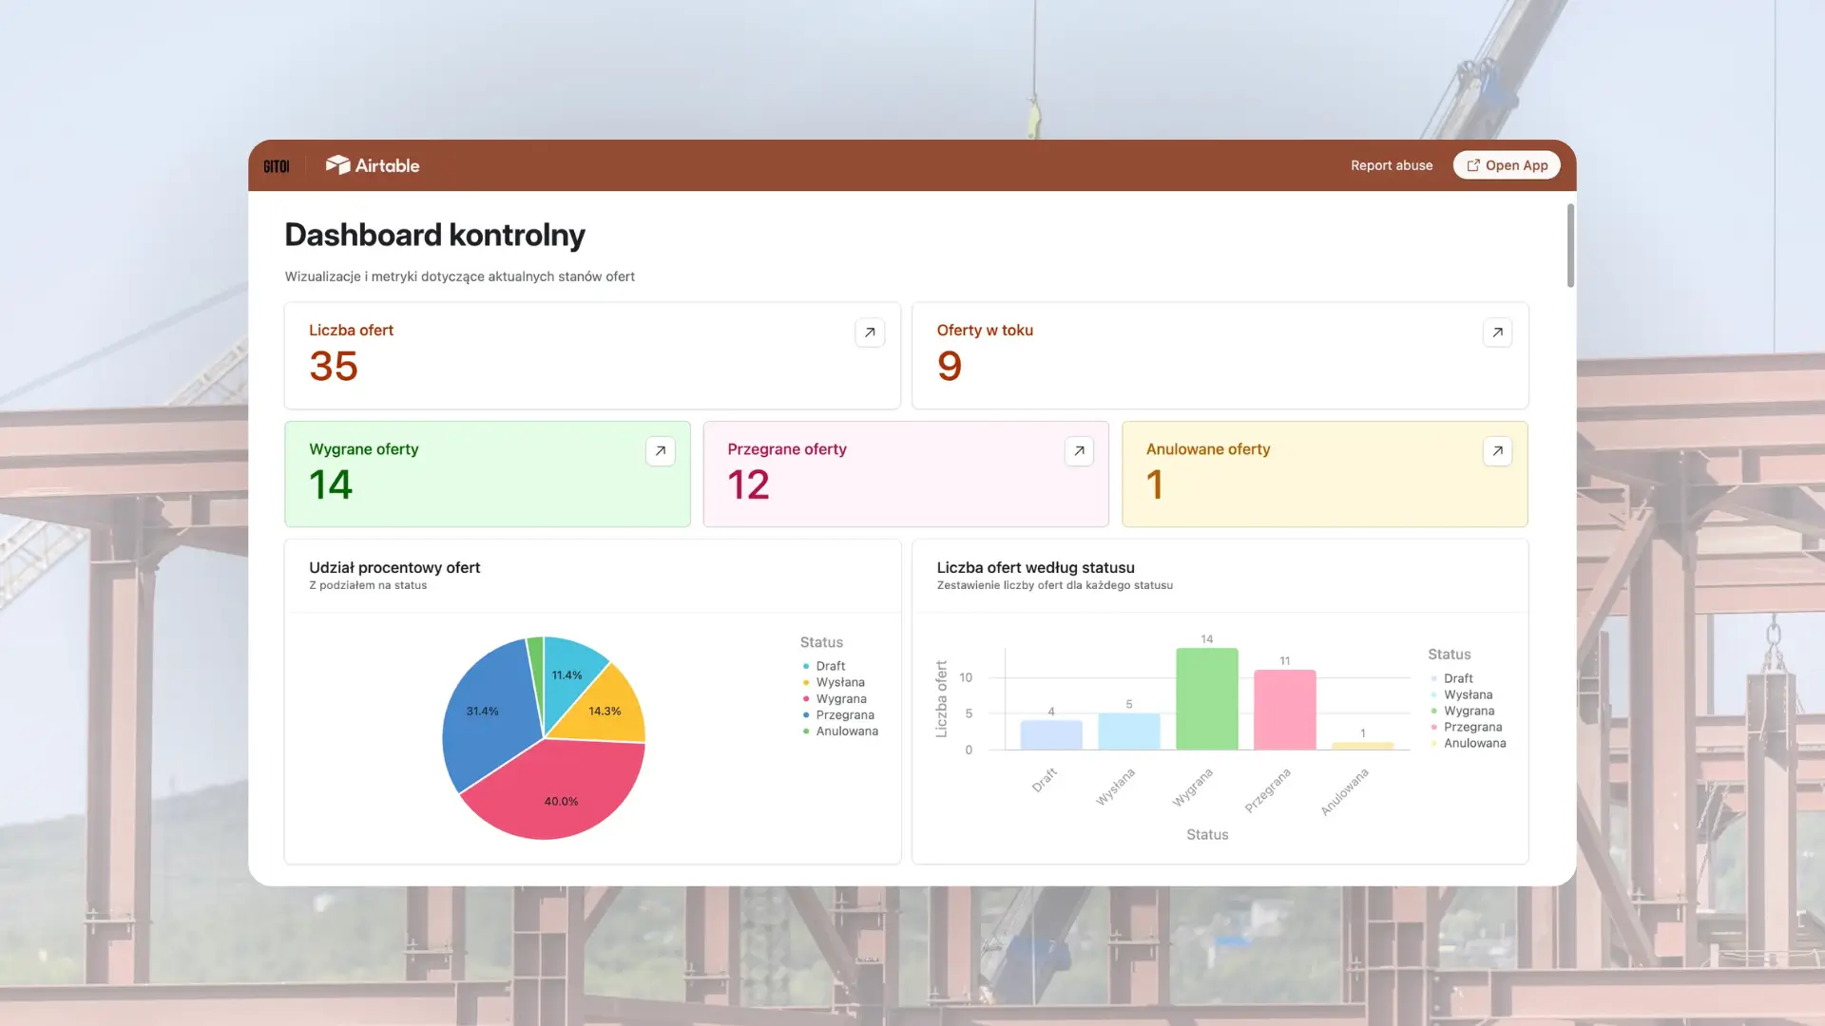Click the GITO brand logo

pyautogui.click(x=277, y=164)
